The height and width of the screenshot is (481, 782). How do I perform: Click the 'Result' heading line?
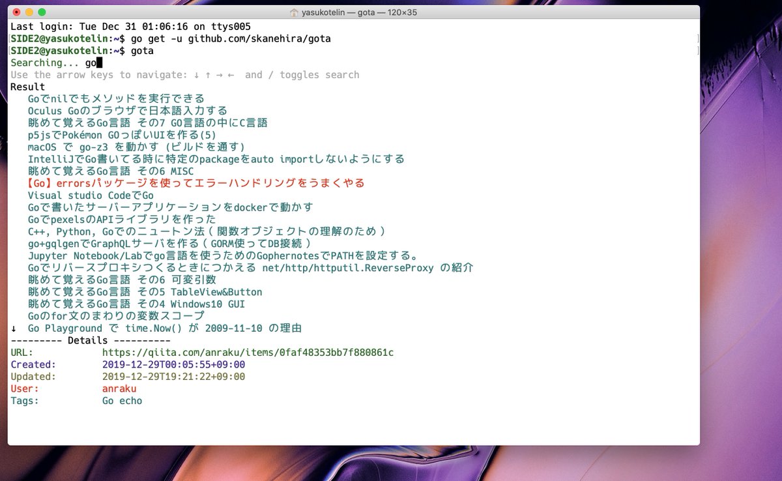27,87
